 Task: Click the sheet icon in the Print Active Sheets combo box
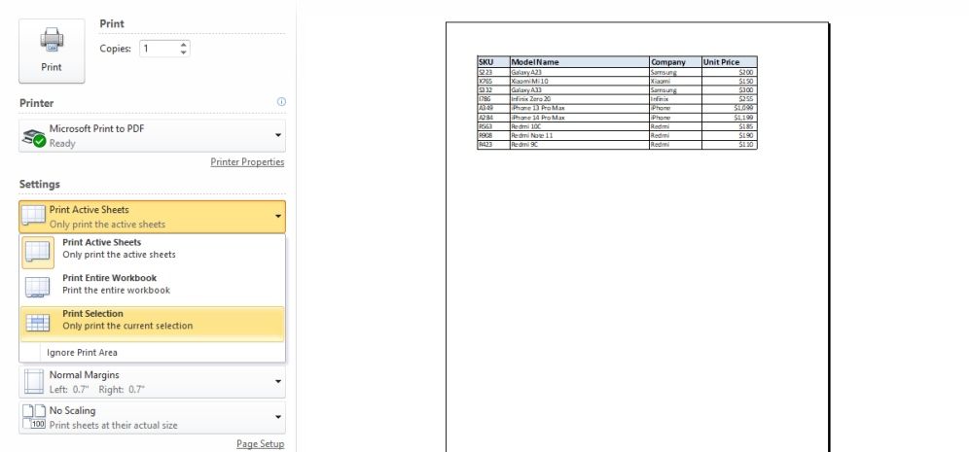pyautogui.click(x=34, y=216)
